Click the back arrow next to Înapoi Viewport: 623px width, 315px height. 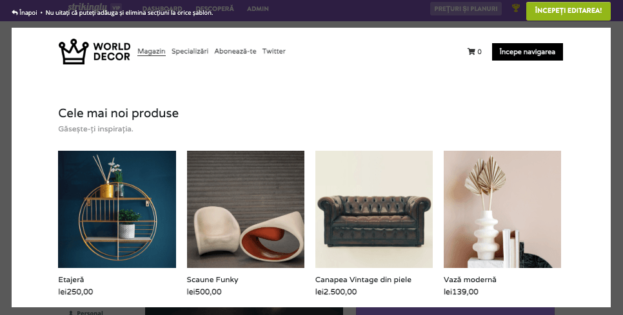(x=14, y=12)
